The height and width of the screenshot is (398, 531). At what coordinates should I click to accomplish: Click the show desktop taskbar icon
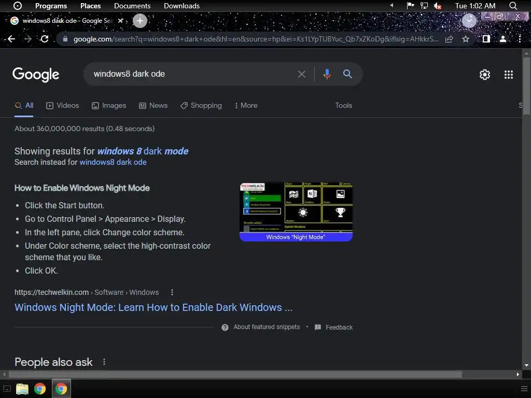7,389
